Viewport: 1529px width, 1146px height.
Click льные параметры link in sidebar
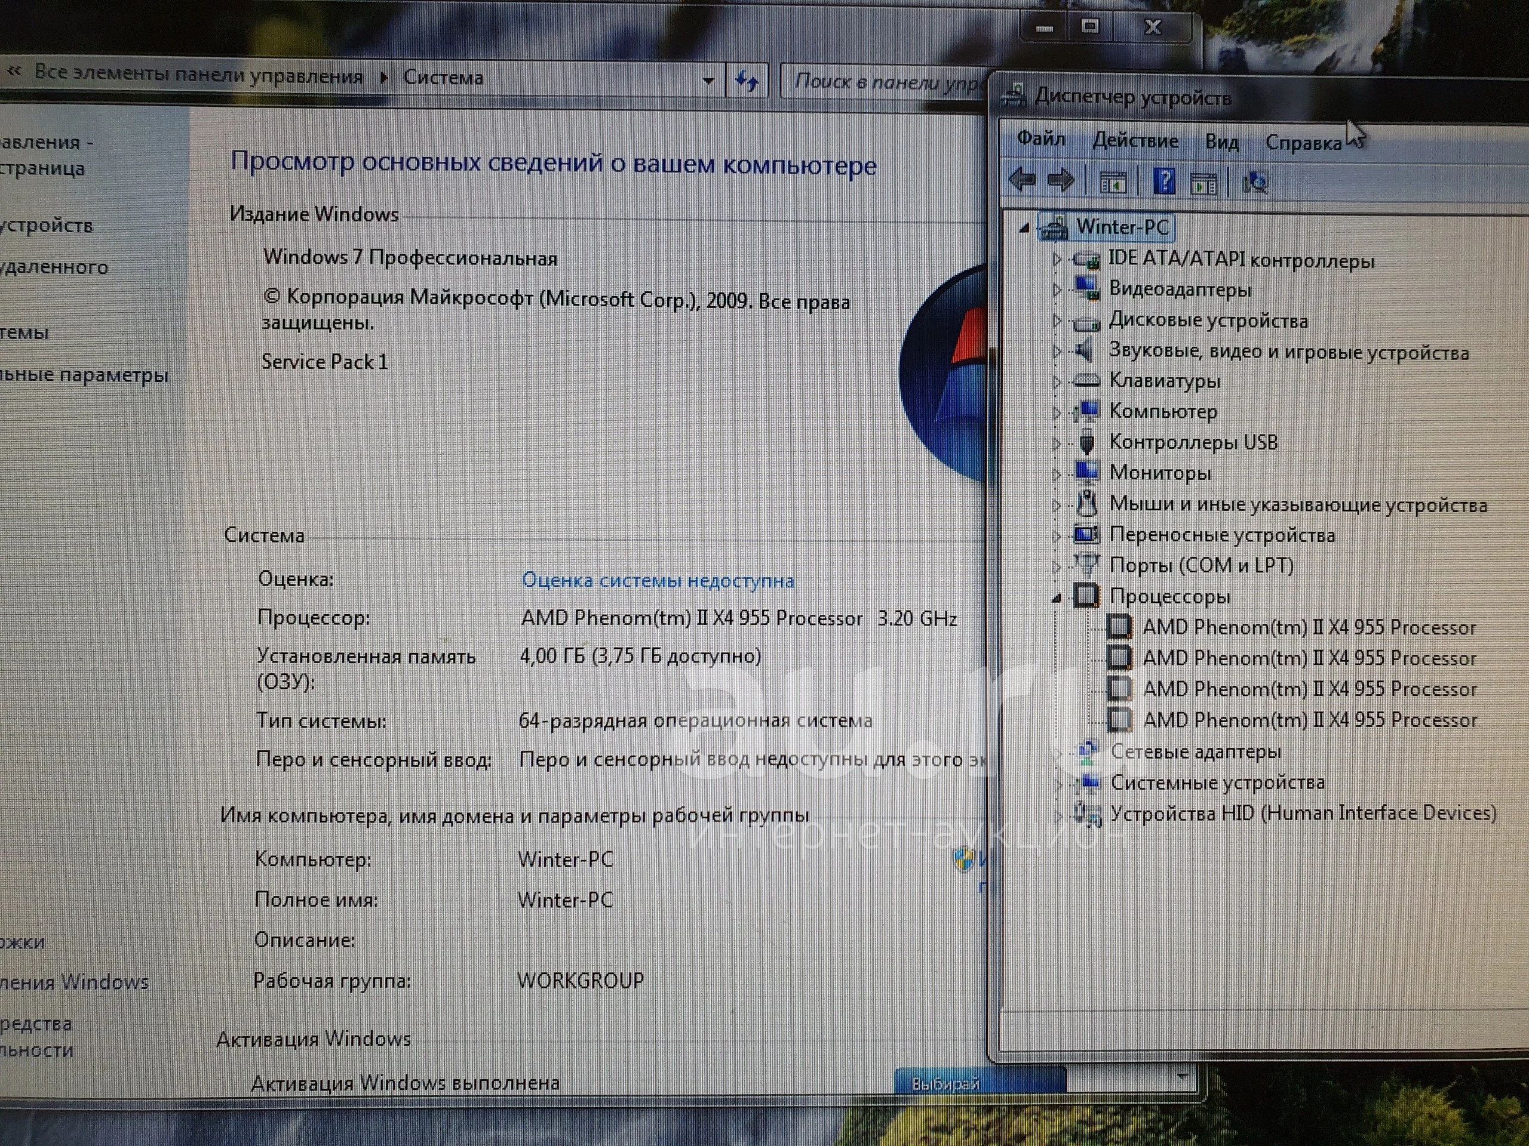[84, 375]
